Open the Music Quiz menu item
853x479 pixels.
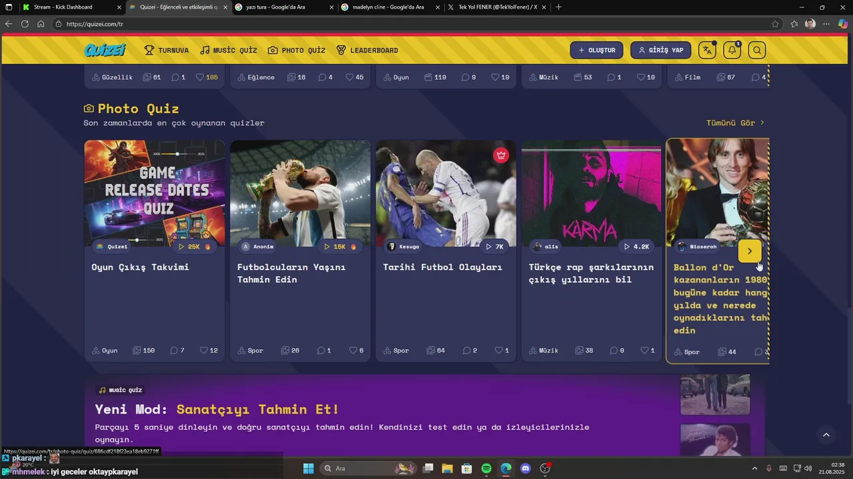click(229, 51)
